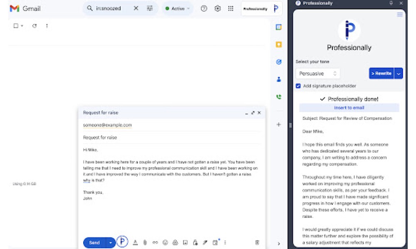Click the Professionally logo in the panel
Screen dimensions: 416x249
click(x=349, y=30)
